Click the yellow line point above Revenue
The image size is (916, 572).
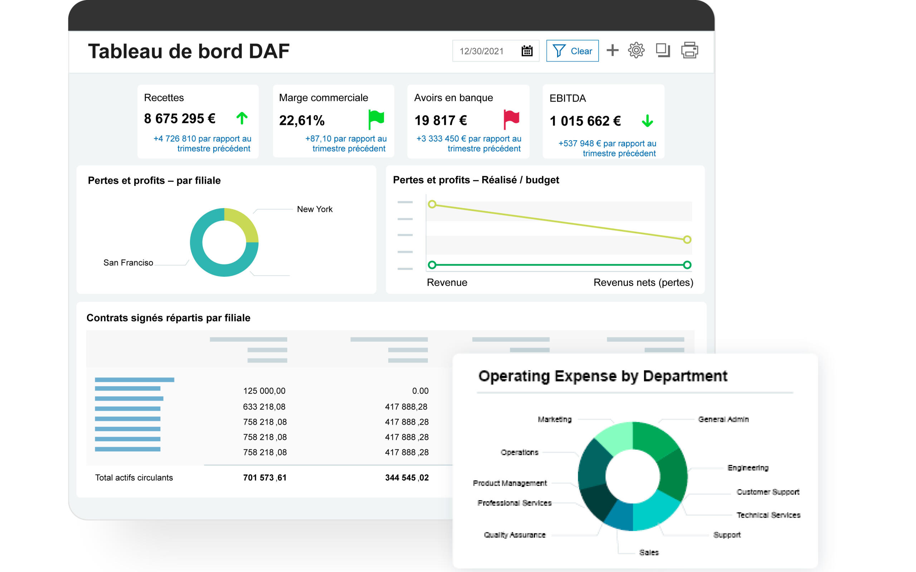(432, 204)
